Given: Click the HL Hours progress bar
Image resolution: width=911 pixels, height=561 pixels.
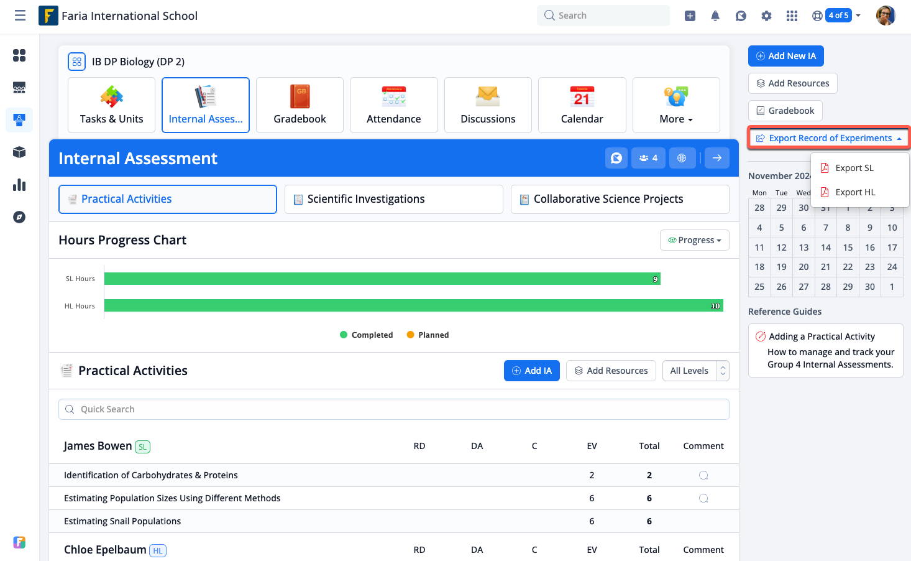Looking at the screenshot, I should click(414, 305).
